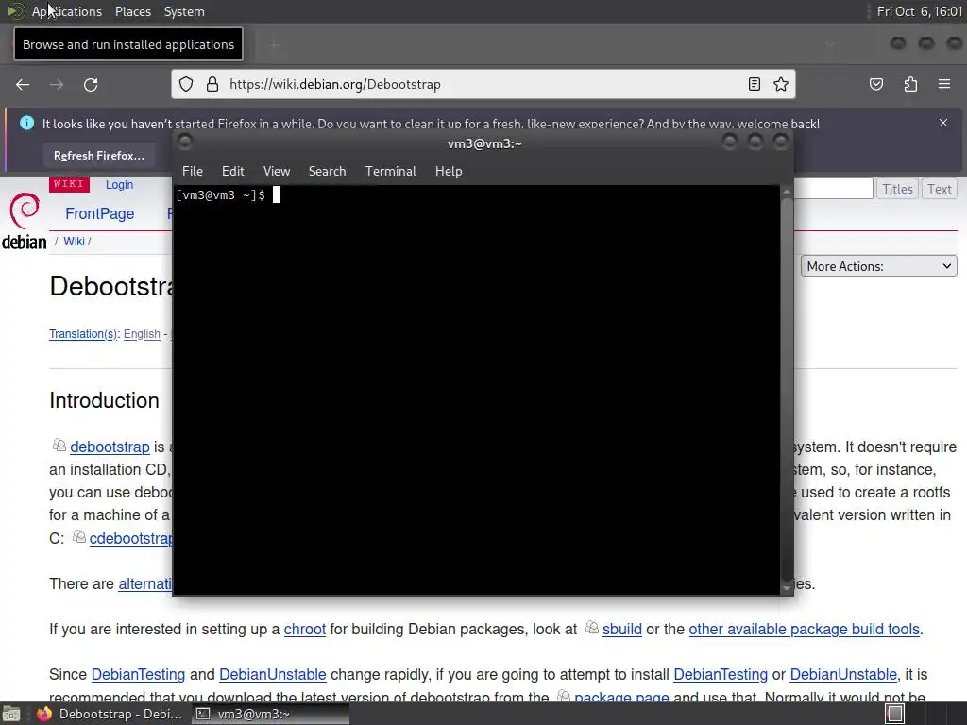
Task: Open the terminal Help menu
Action: click(x=449, y=172)
